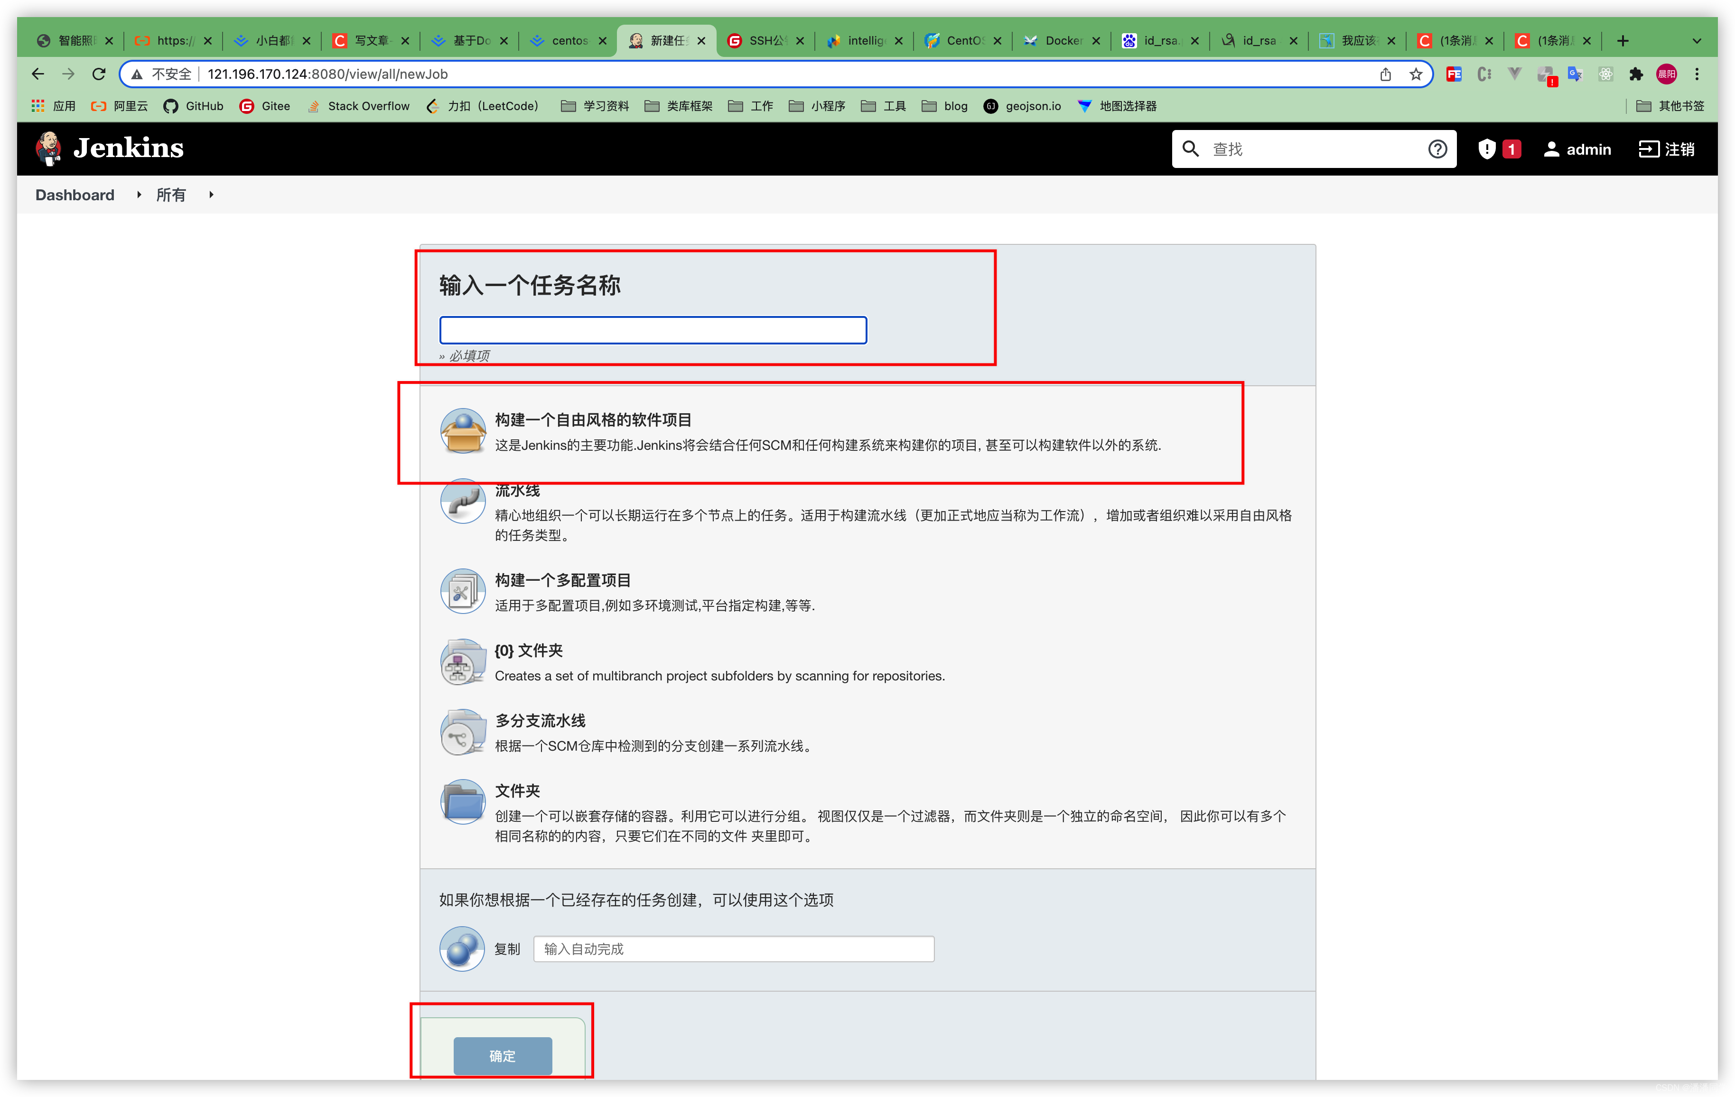Click the FE helper extension icon
This screenshot has height=1097, width=1735.
tap(1454, 74)
